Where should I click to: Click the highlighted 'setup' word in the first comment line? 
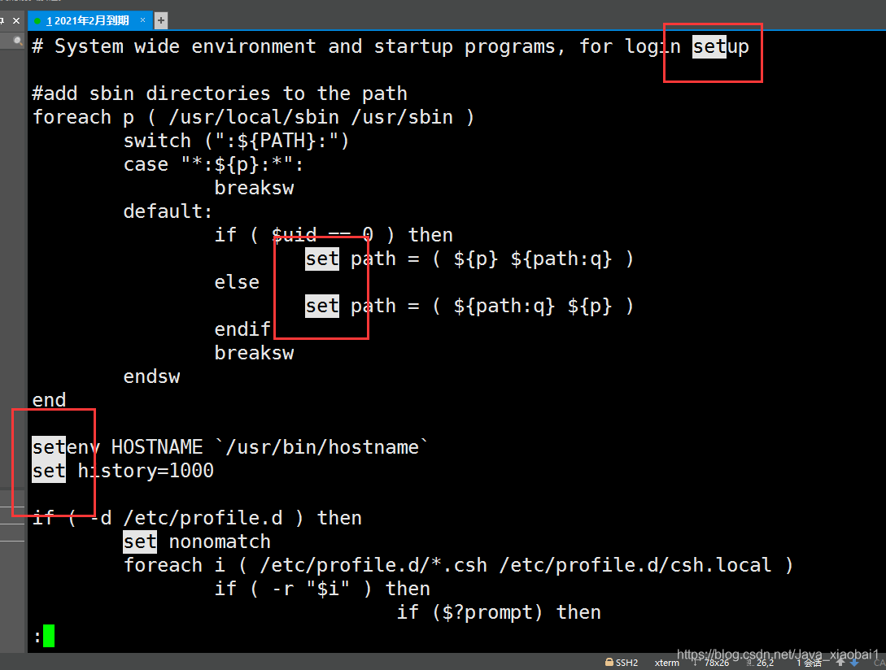tap(721, 46)
